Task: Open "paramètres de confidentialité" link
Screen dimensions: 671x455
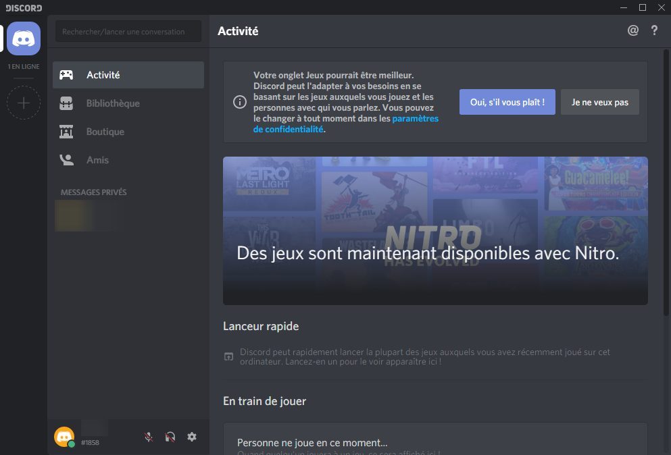Action: (415, 119)
